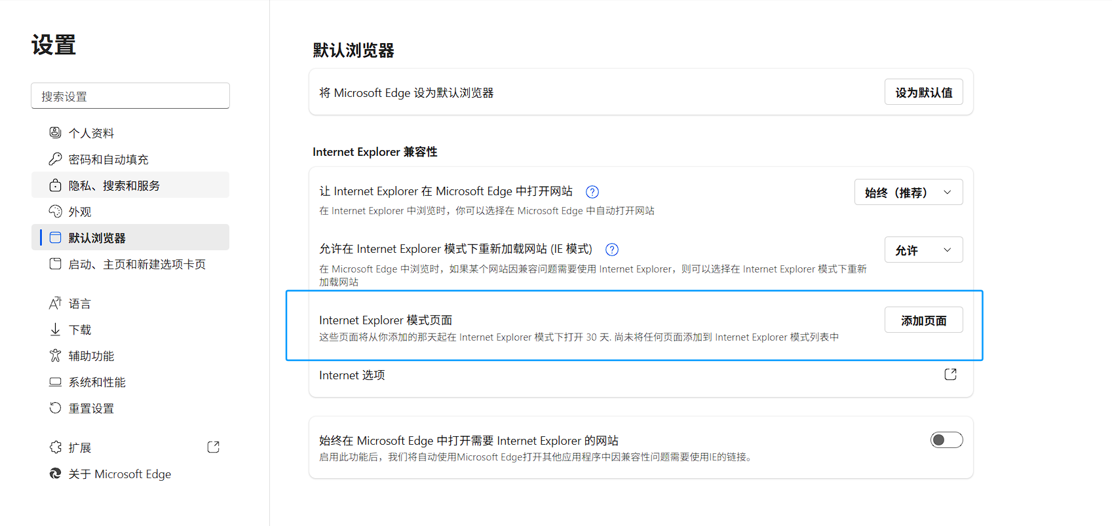Open the 语言 settings section
This screenshot has width=1112, height=526.
point(130,303)
